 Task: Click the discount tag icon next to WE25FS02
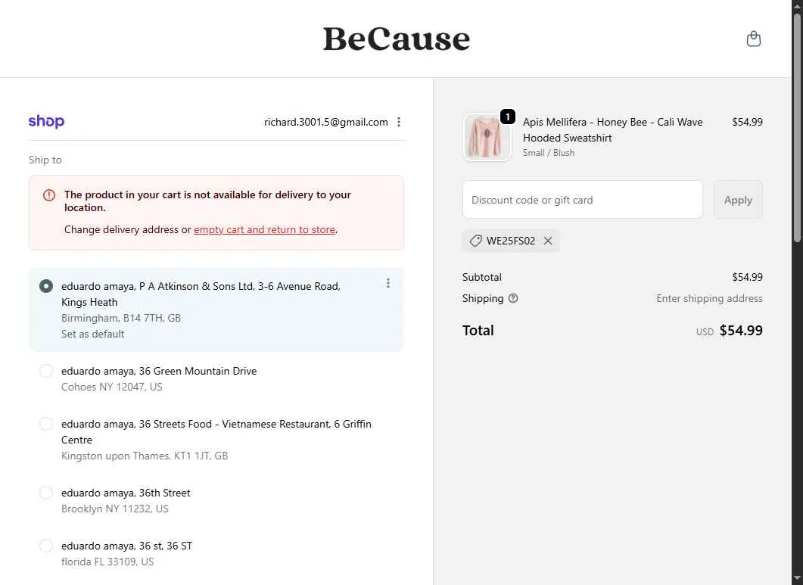476,241
